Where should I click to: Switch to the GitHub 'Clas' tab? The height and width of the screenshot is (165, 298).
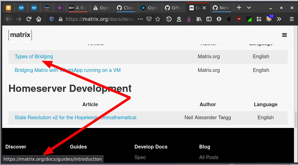(126, 8)
